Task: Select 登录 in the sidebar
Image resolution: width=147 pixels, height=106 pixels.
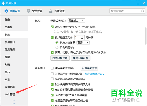Action: coord(14,20)
